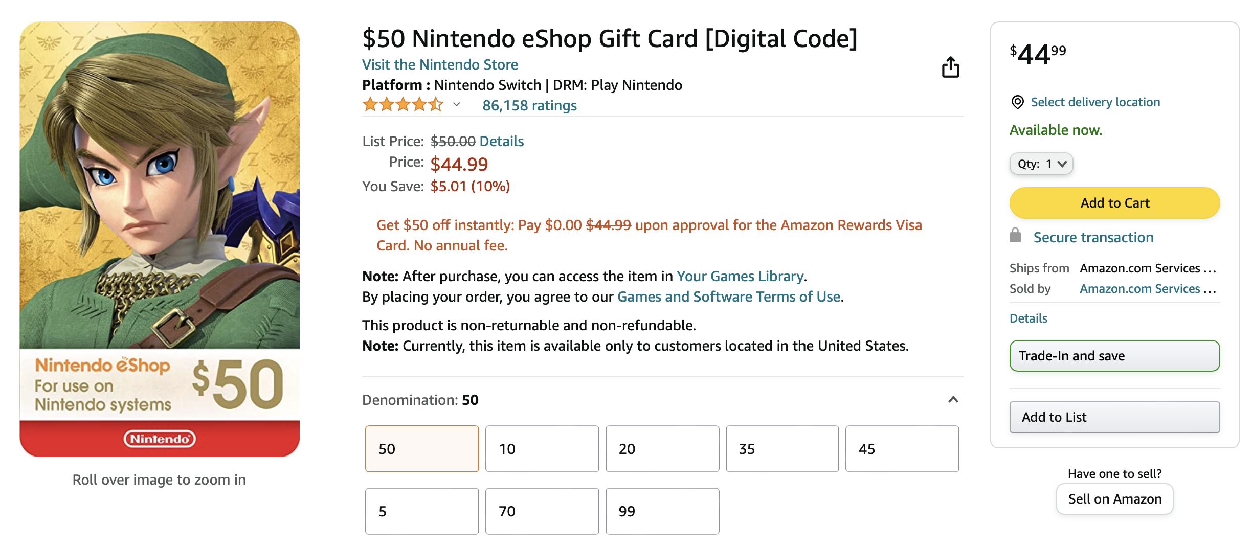This screenshot has height=547, width=1252.
Task: Click the star rating icons
Action: click(403, 105)
